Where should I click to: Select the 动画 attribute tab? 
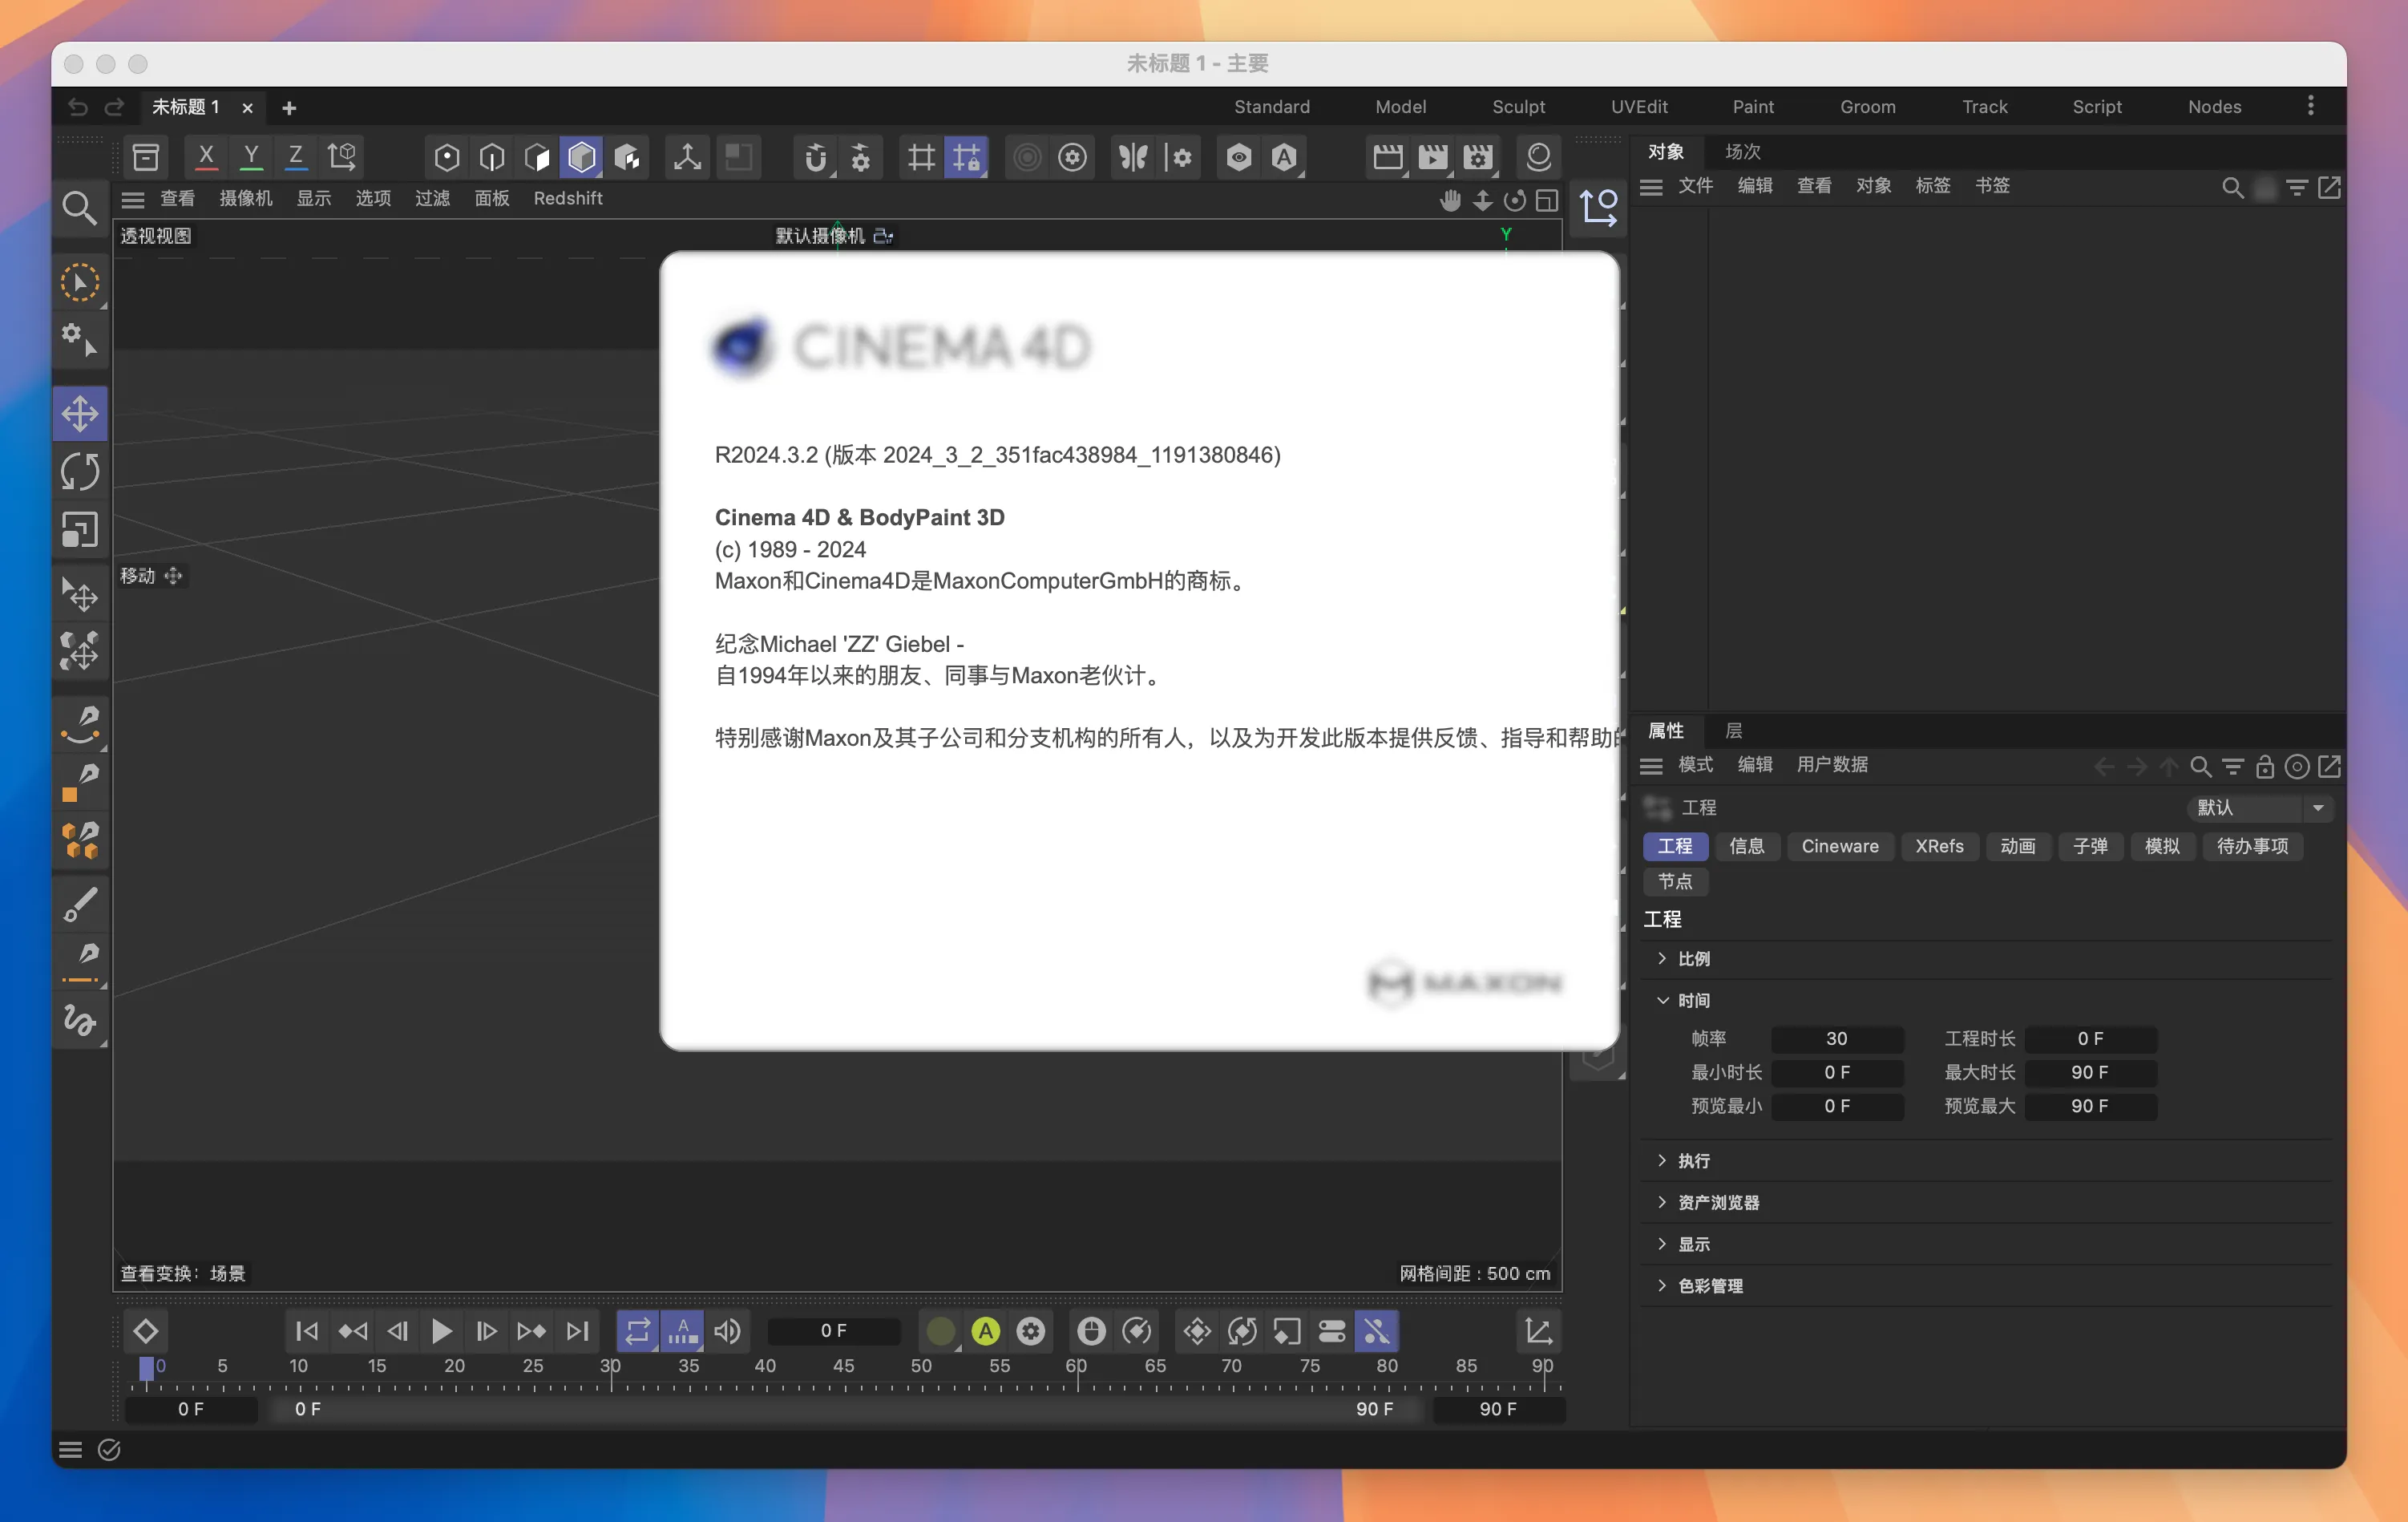coord(2018,847)
